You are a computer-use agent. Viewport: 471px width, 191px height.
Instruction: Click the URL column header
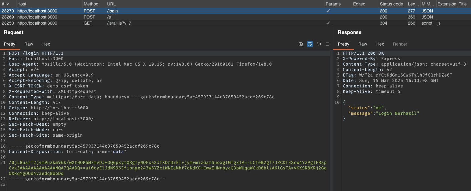click(x=111, y=4)
